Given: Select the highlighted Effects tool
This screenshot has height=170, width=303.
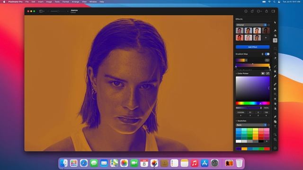Looking at the screenshot, I should [x=275, y=40].
